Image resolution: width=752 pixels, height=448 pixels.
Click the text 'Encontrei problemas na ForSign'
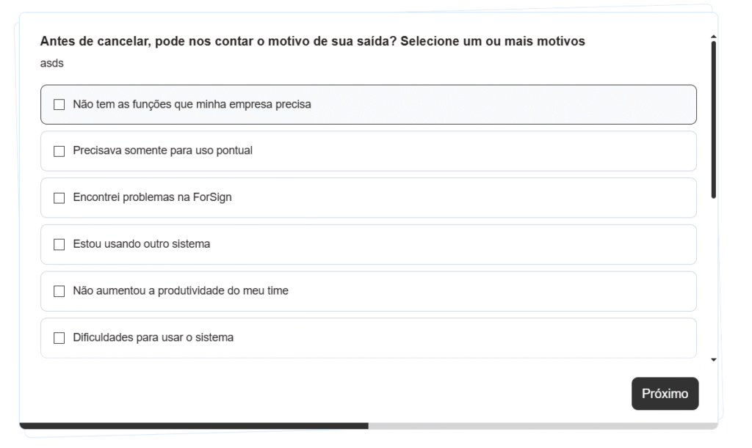[x=153, y=198]
